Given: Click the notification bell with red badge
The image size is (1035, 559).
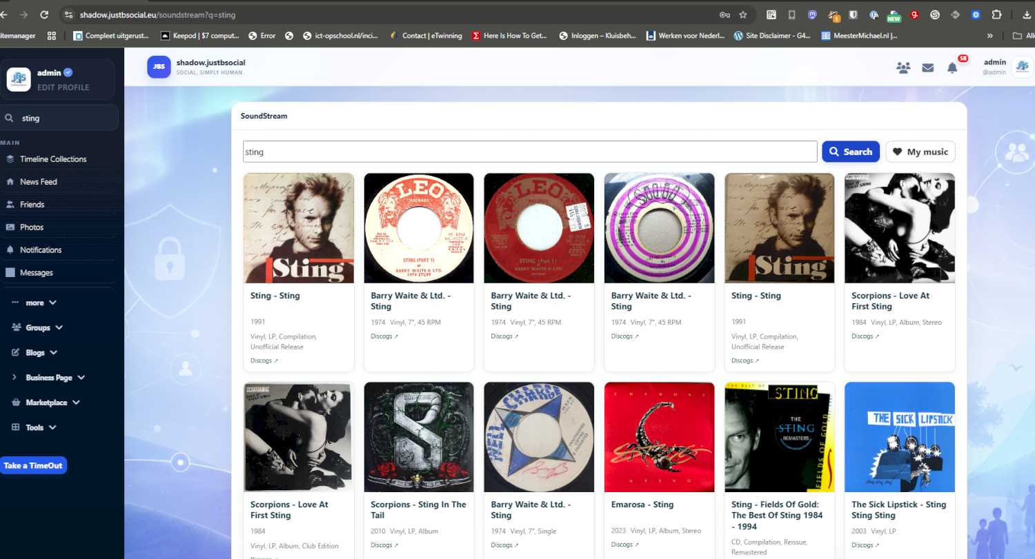Looking at the screenshot, I should tap(952, 68).
